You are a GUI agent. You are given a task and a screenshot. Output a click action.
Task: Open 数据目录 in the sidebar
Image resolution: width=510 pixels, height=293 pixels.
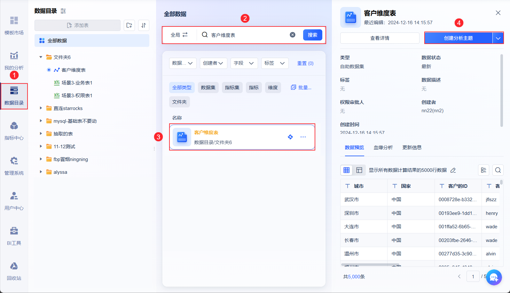click(14, 96)
